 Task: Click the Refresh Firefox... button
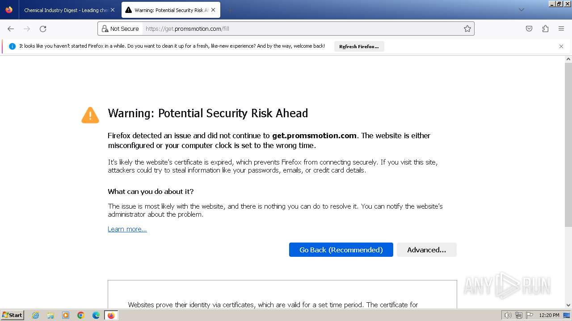coord(359,46)
